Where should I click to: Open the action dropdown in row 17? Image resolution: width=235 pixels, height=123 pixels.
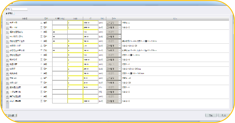(114, 96)
